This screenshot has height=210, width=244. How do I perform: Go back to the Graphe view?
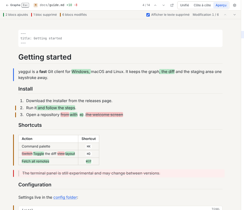17,5
